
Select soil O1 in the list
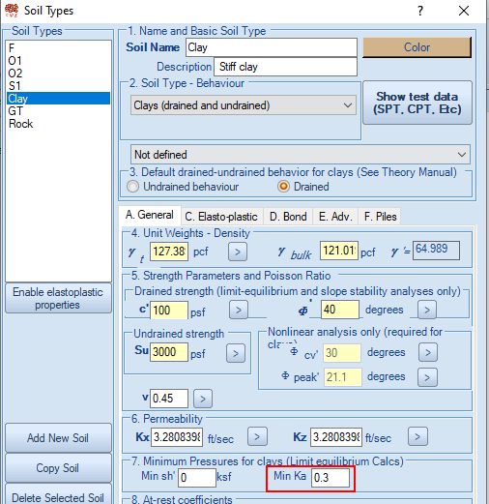(x=58, y=61)
